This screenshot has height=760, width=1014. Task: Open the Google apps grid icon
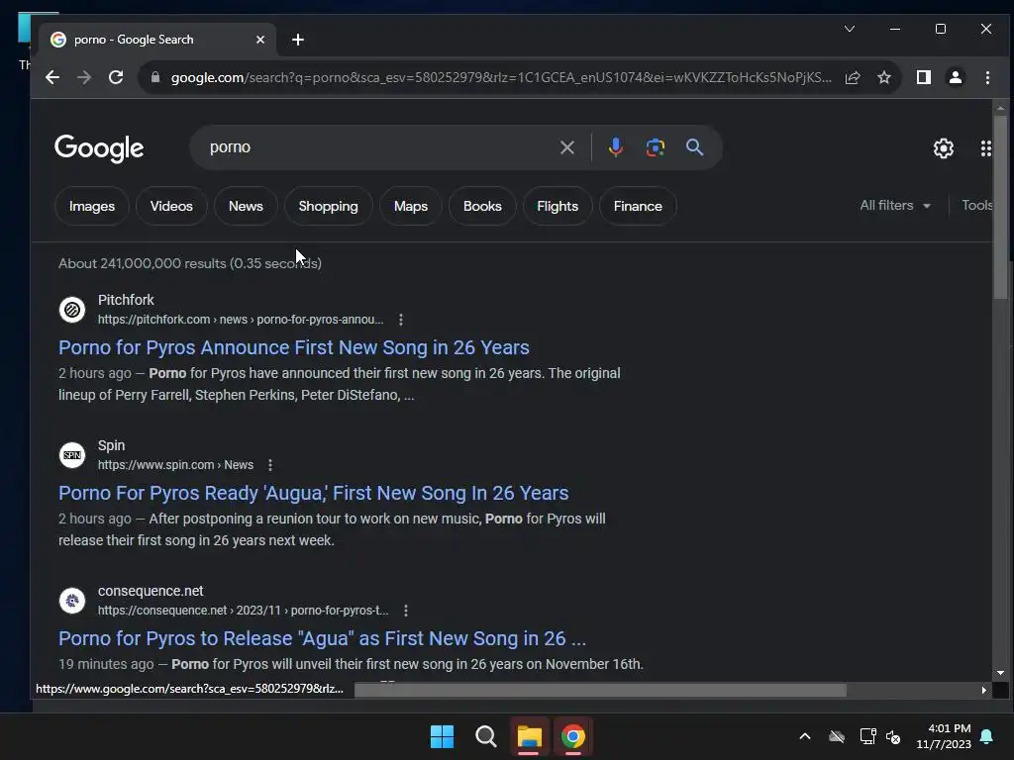(x=985, y=148)
